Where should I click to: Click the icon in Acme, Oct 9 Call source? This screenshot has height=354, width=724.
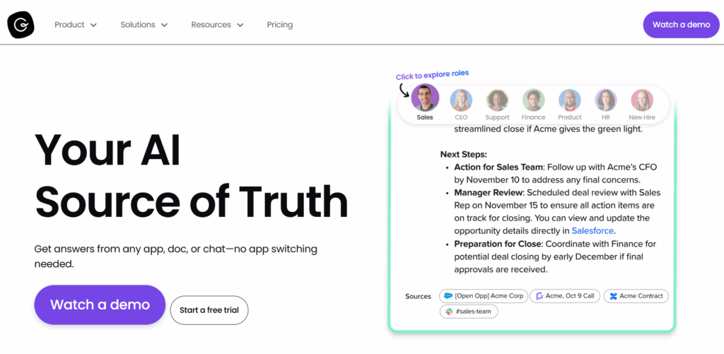tap(538, 296)
